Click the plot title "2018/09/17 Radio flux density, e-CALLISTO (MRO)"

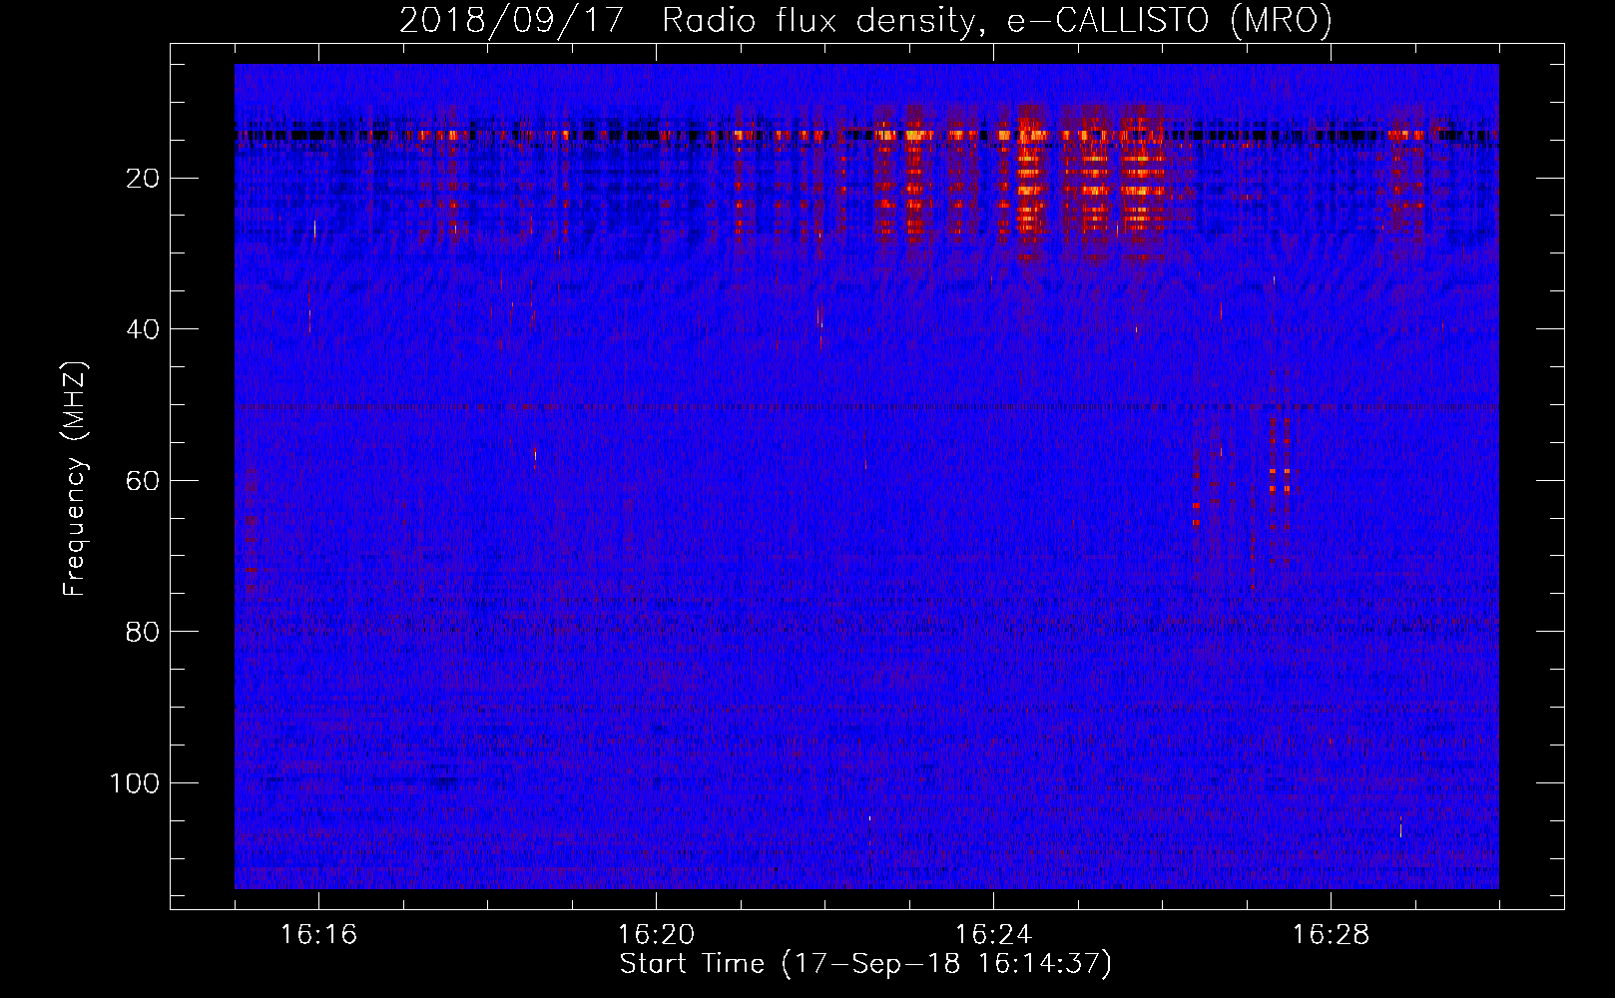tap(865, 21)
